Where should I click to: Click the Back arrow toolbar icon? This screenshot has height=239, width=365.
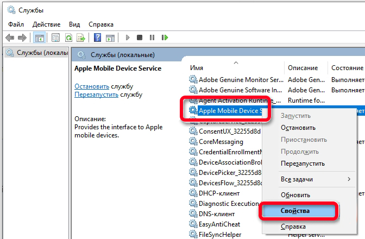pyautogui.click(x=10, y=37)
